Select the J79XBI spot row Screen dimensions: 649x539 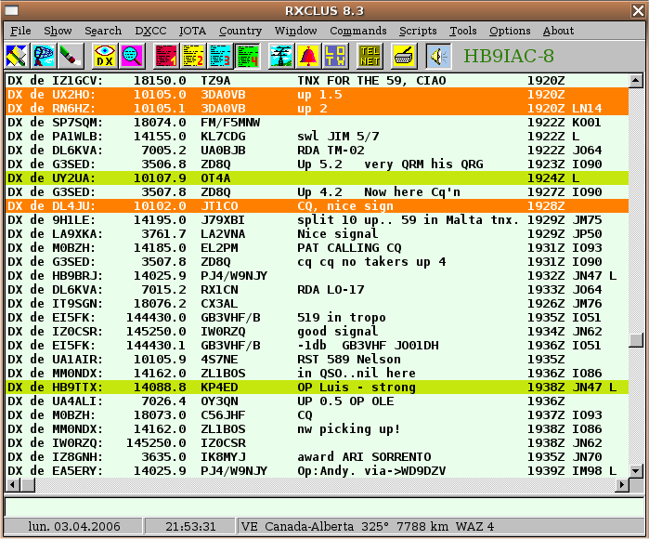tap(317, 220)
